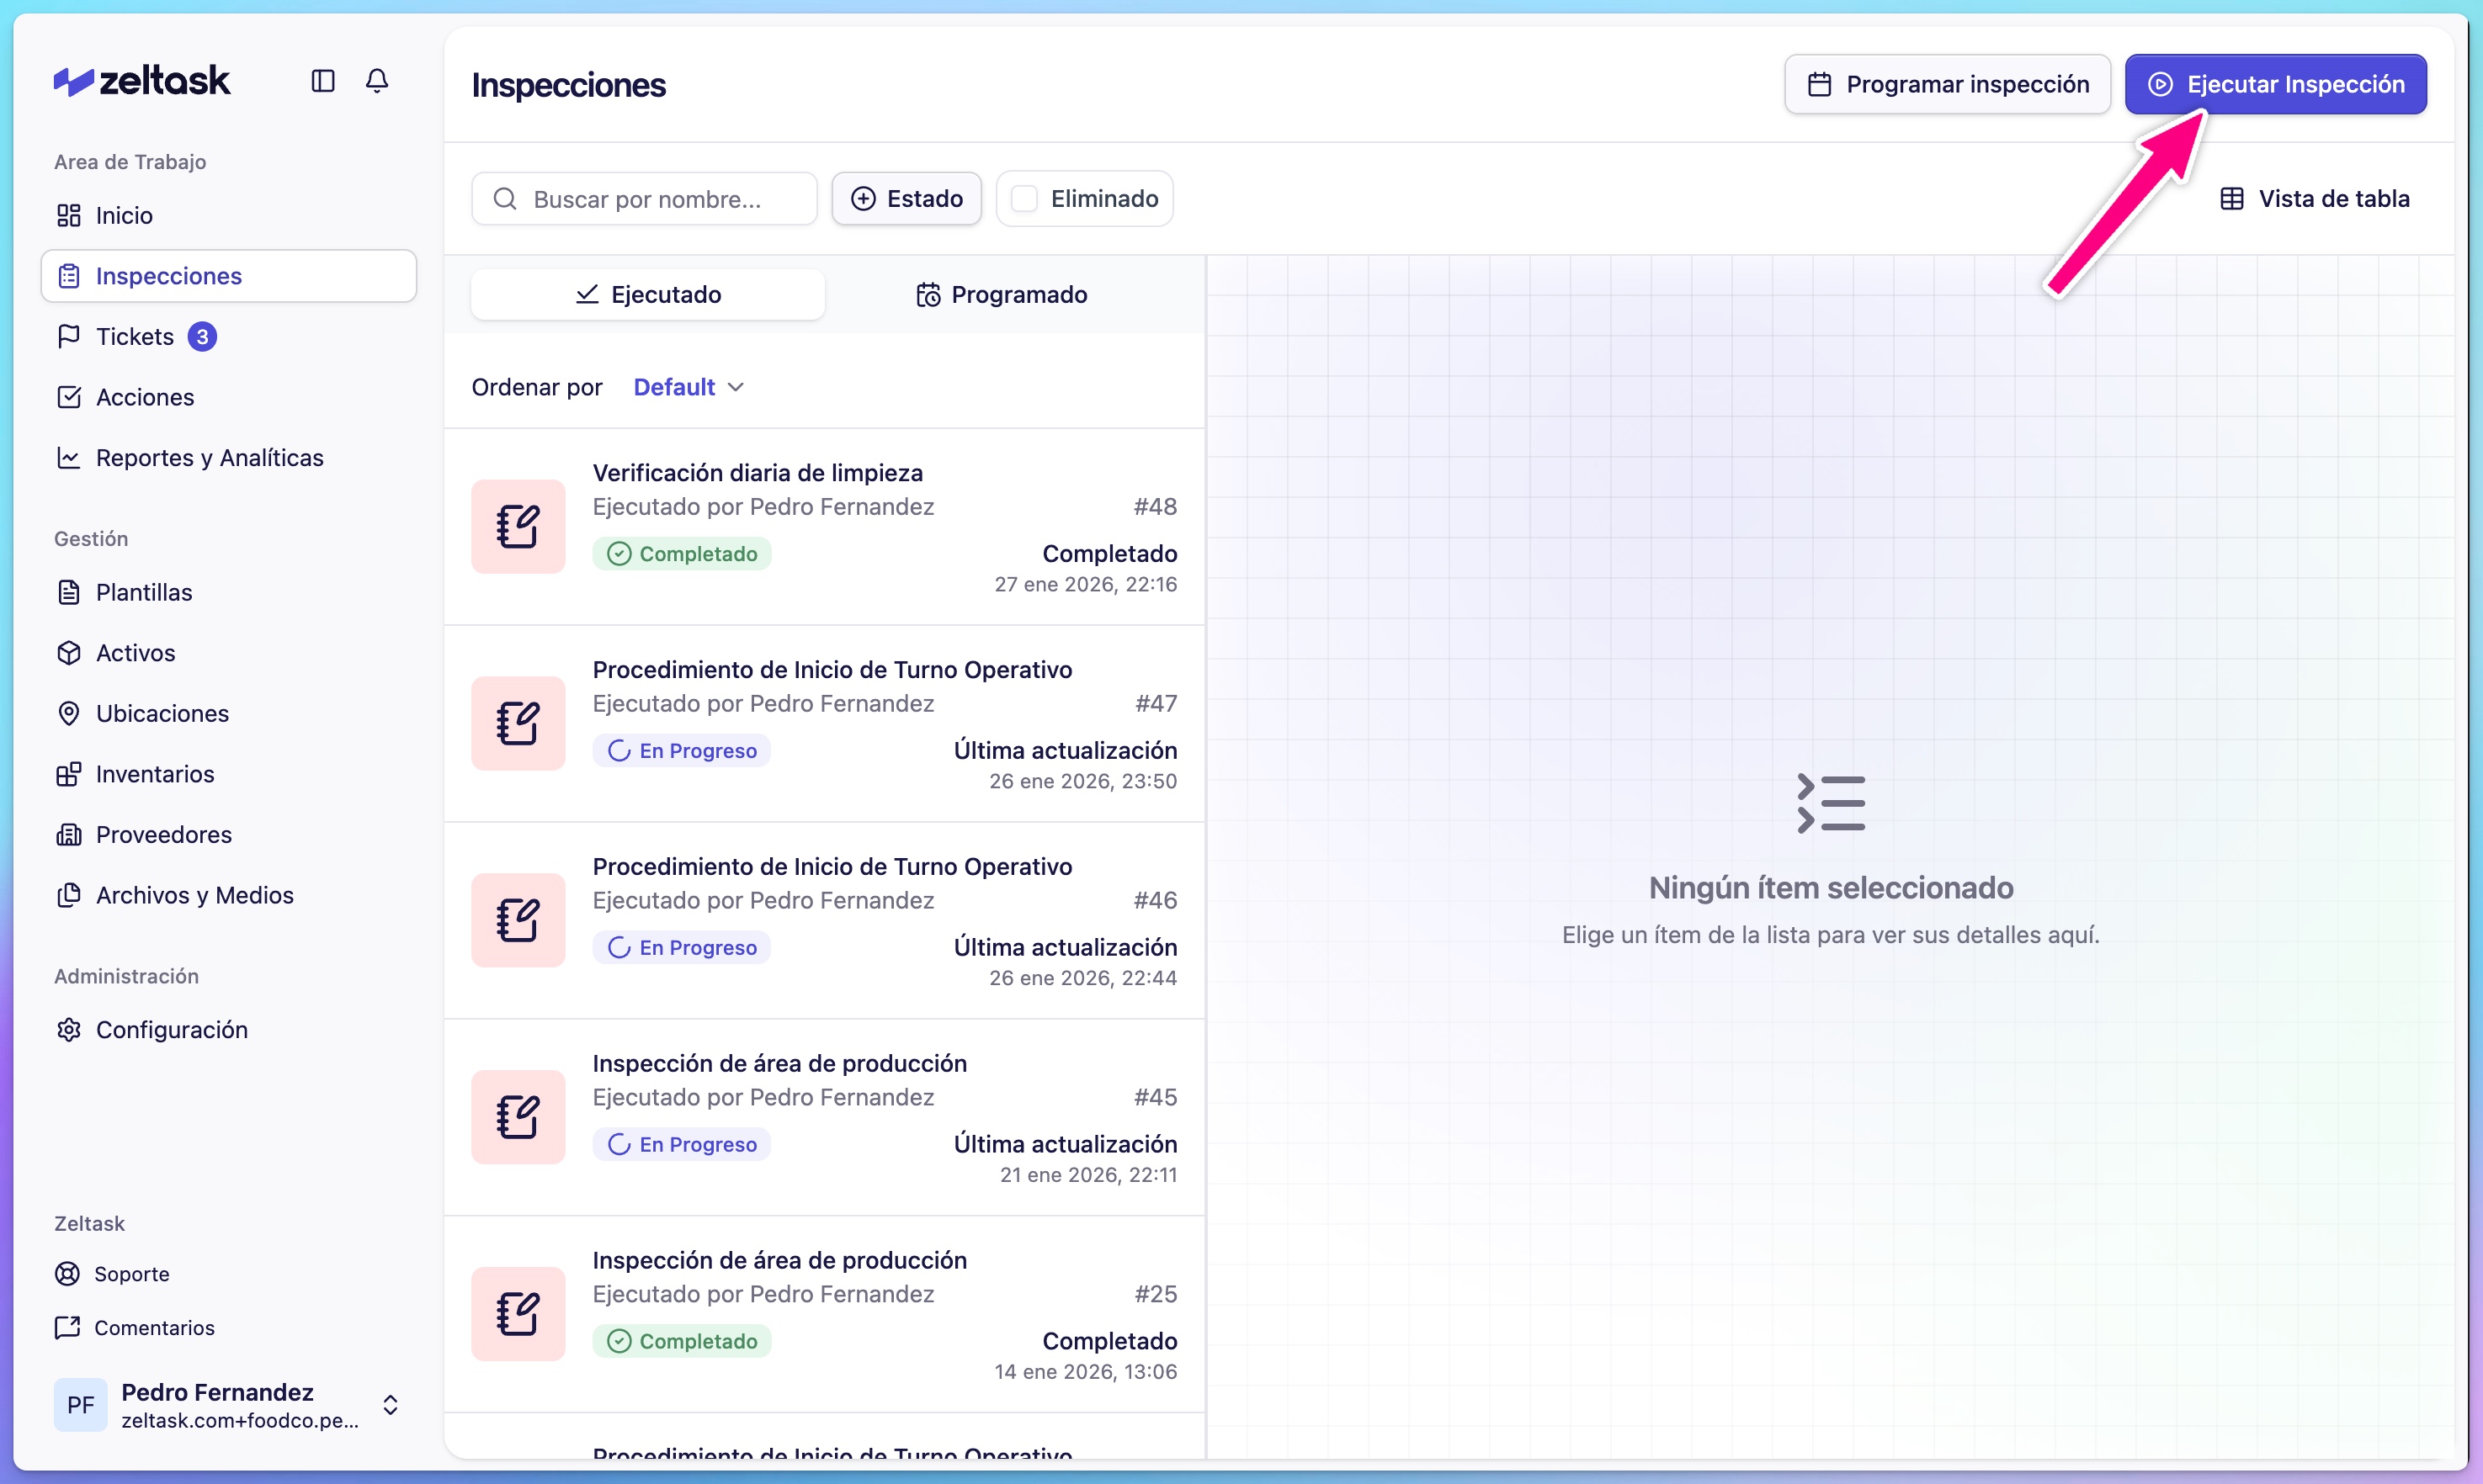Viewport: 2483px width, 1484px height.
Task: Switch the list to Ejecutado view
Action: (647, 293)
